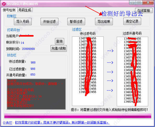Clear records using 清空记录 button
The width and height of the screenshot is (155, 127).
[x=132, y=21]
